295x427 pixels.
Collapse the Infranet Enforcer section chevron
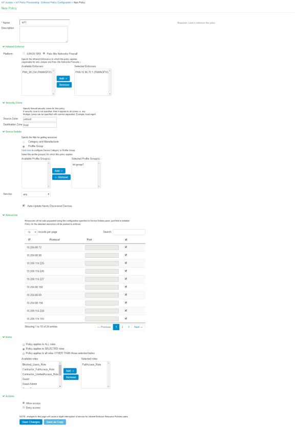[x=4, y=47]
